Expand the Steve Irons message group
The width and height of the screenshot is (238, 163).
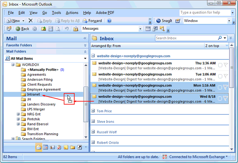pyautogui.click(x=93, y=121)
